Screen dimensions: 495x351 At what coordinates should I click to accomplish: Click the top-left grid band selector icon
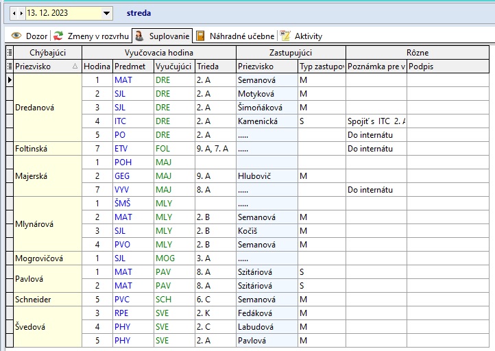[x=9, y=53]
